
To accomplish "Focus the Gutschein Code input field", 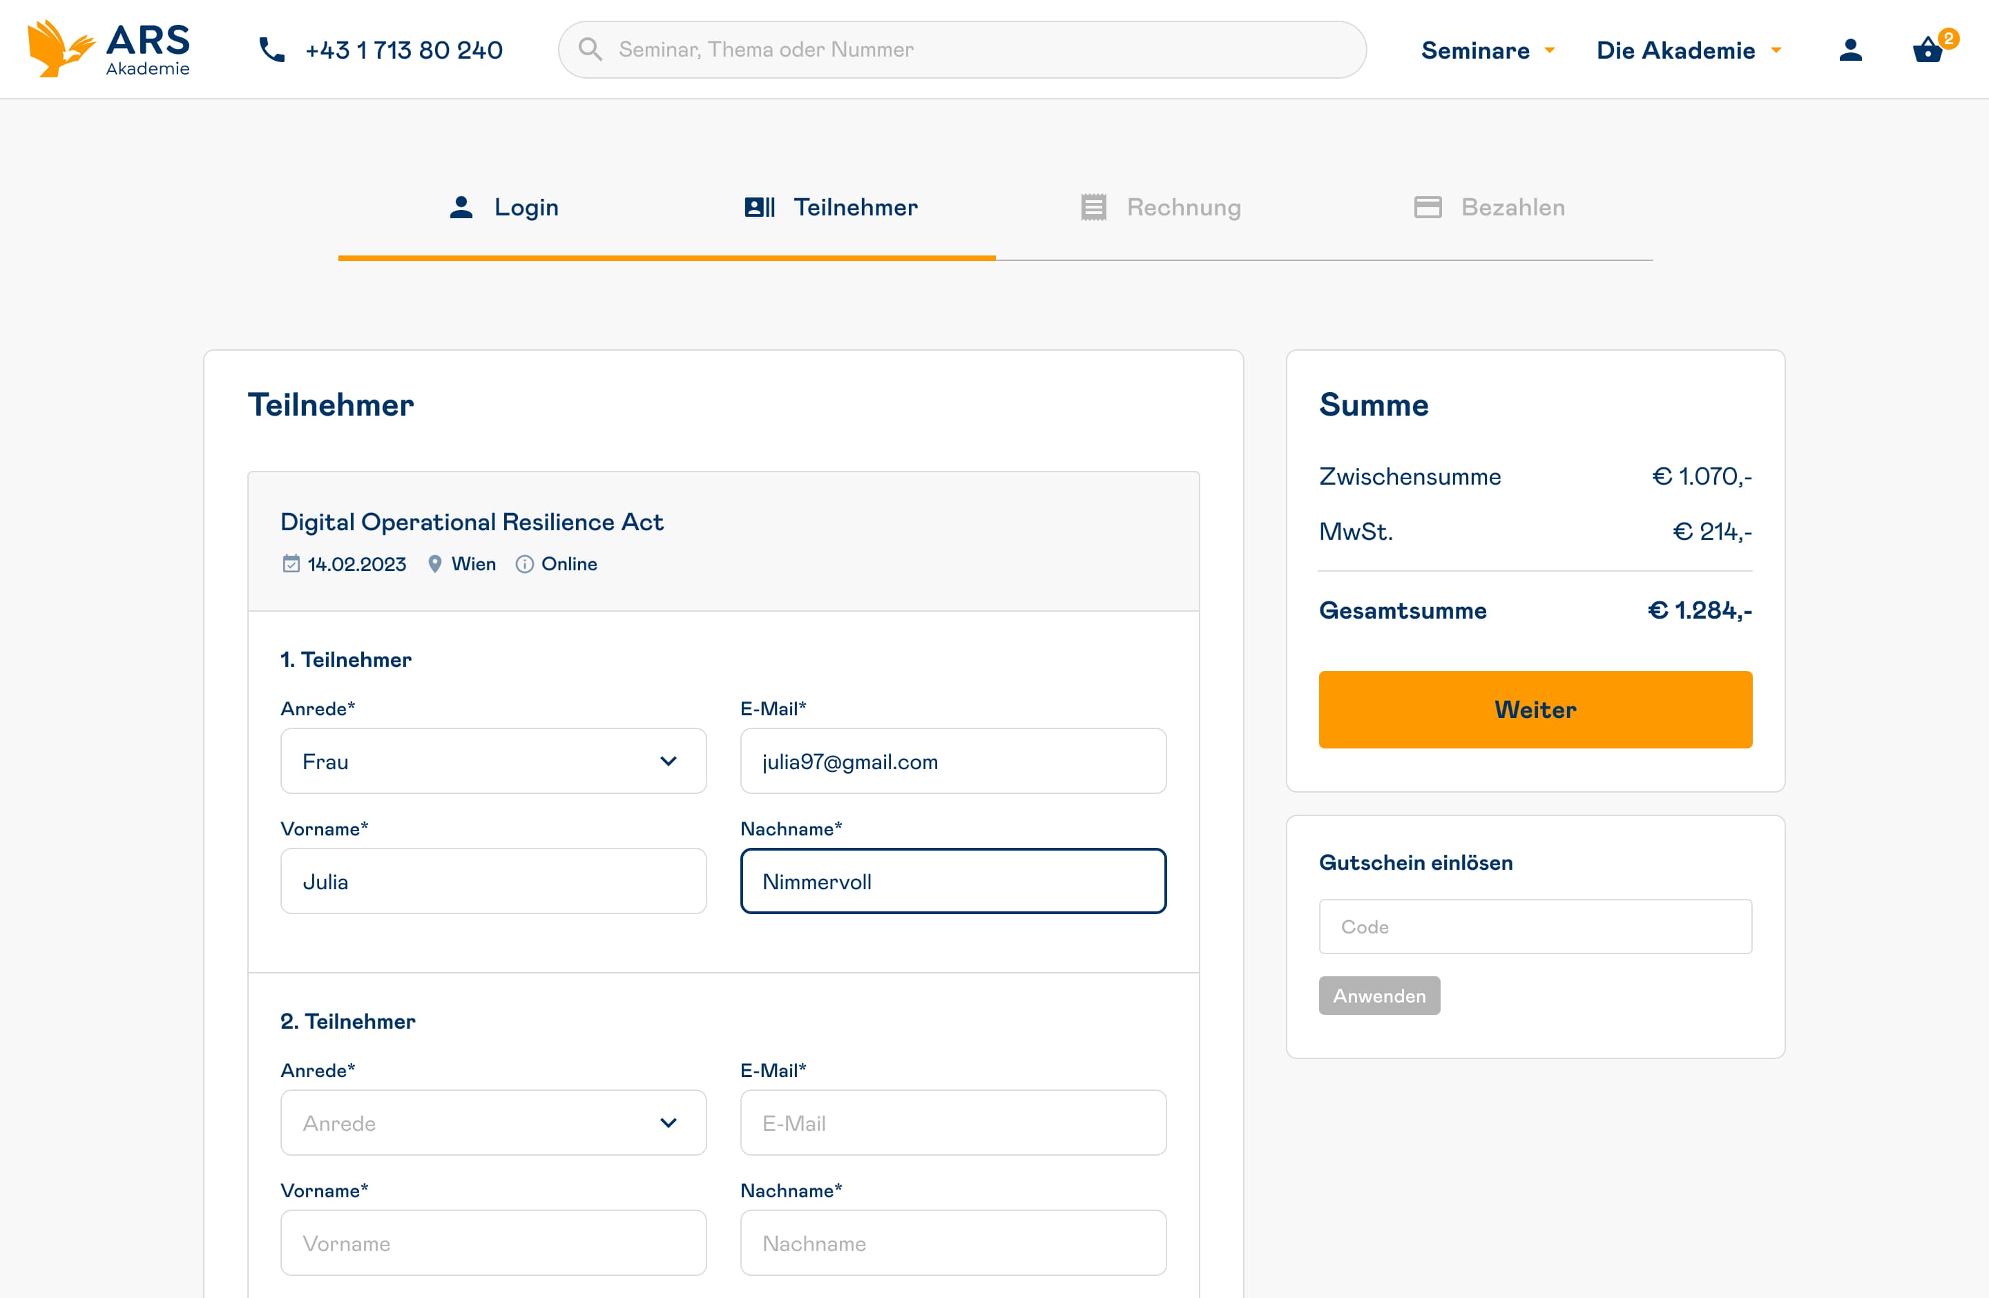I will (x=1535, y=927).
